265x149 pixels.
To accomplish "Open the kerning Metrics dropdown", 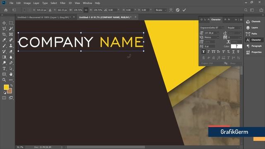I will pos(212,37).
